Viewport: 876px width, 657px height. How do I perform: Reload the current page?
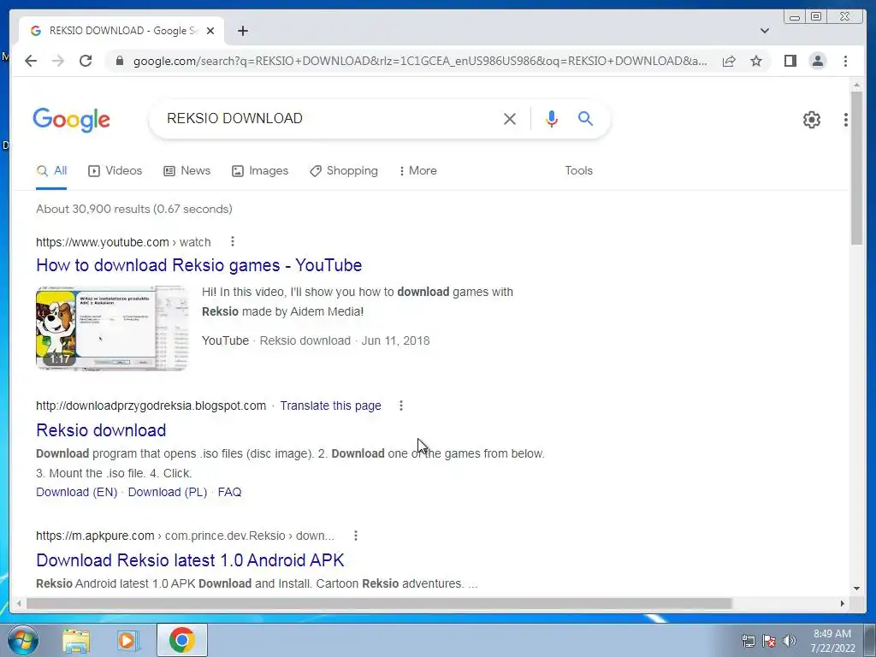coord(86,61)
